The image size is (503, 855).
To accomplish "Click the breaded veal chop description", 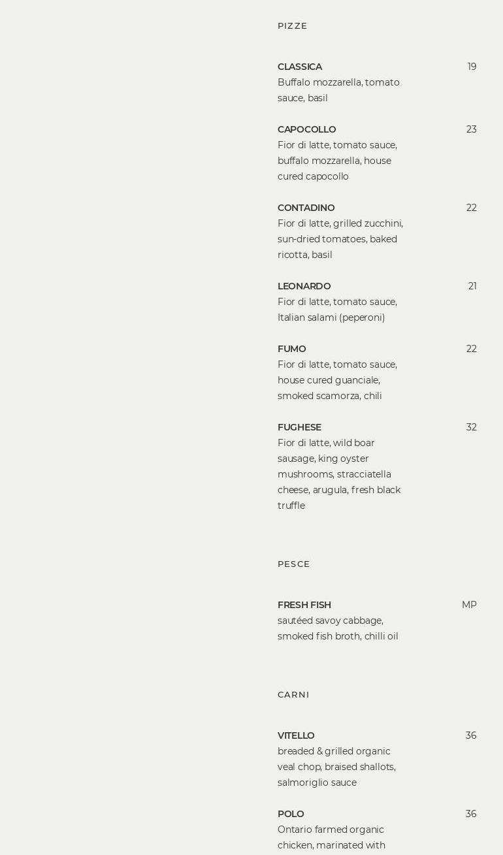I will point(336,767).
